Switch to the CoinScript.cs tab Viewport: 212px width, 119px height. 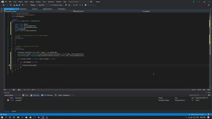[62, 9]
